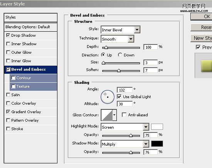Viewport: 212px width, 168px height.
Task: Click the Shadow Opacity value field
Action: 150,152
